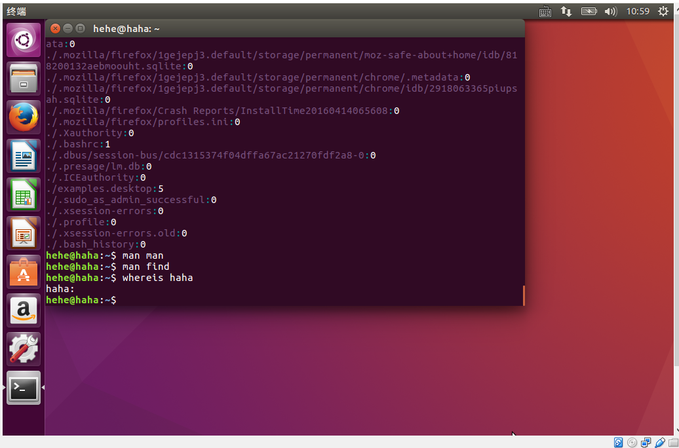This screenshot has height=448, width=679.
Task: Open the sound volume indicator
Action: tap(611, 11)
